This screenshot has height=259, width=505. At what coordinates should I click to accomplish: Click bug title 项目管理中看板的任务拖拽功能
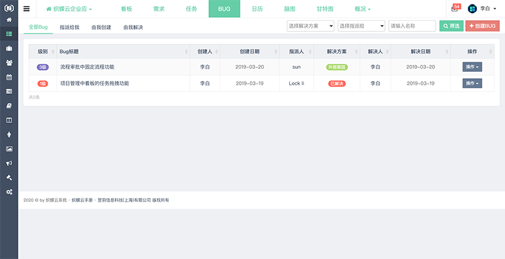click(95, 83)
